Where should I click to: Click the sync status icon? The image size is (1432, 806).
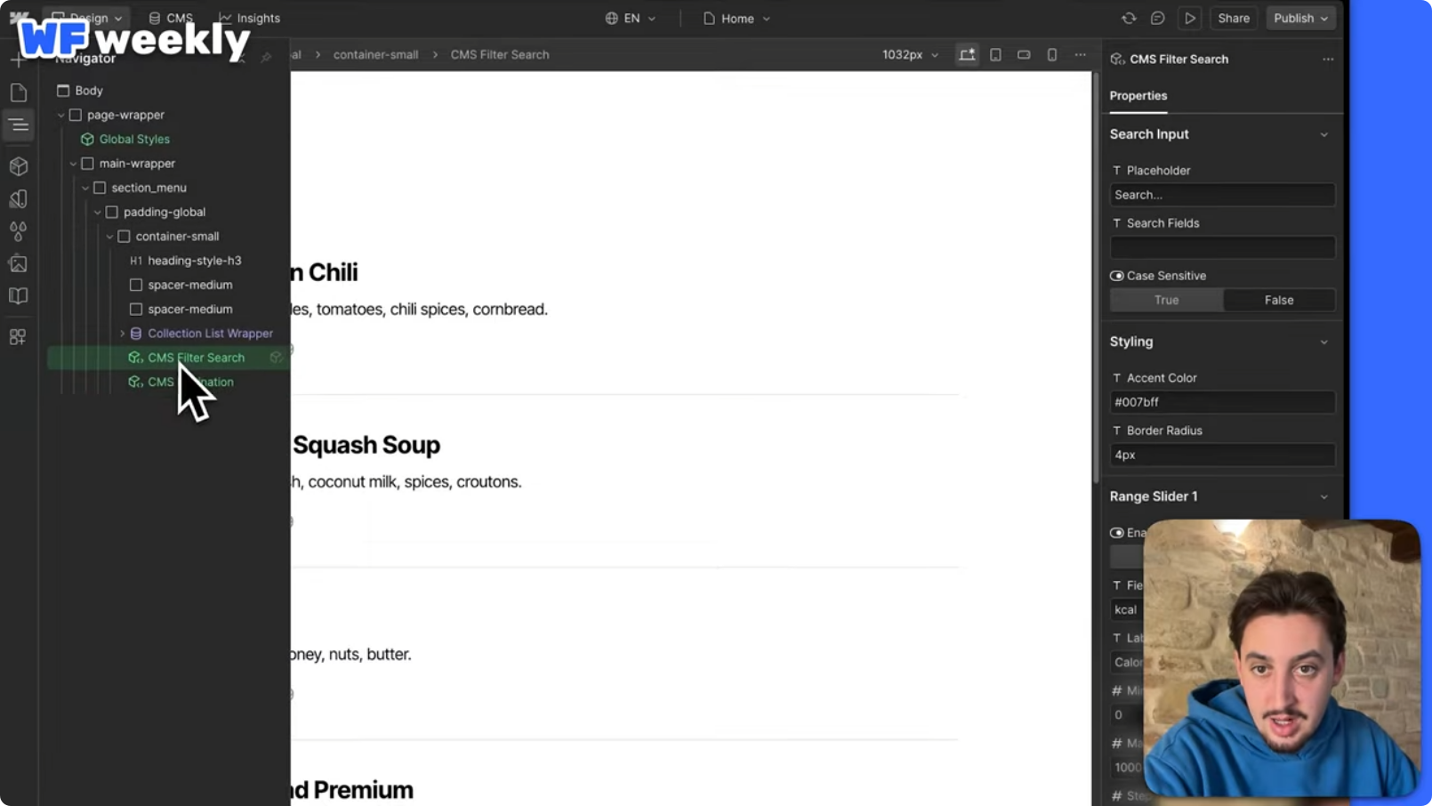(1129, 18)
